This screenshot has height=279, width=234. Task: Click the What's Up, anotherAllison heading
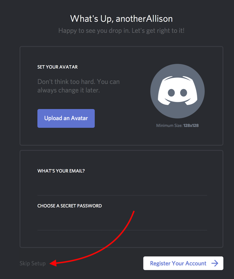coord(121,18)
